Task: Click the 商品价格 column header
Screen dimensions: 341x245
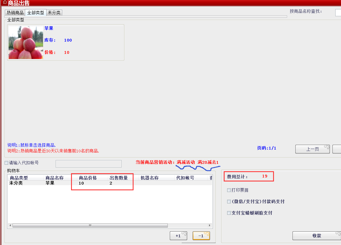Action: 88,178
